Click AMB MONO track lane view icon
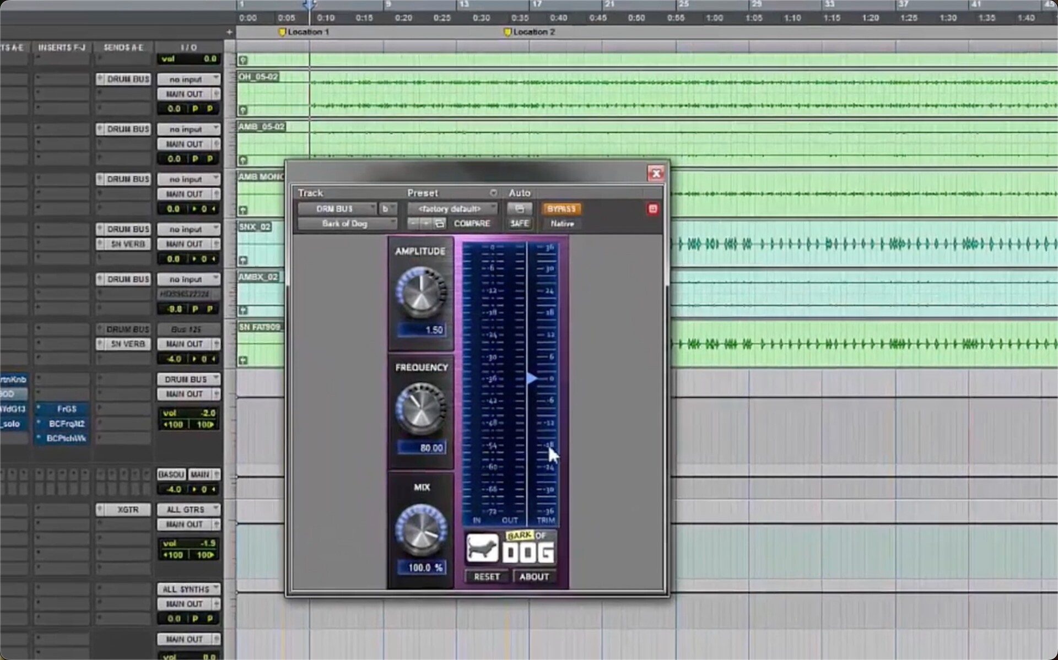The width and height of the screenshot is (1058, 660). tap(243, 210)
